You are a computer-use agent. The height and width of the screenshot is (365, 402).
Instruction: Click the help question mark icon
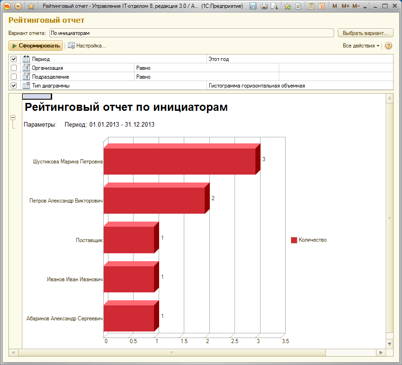tap(389, 46)
